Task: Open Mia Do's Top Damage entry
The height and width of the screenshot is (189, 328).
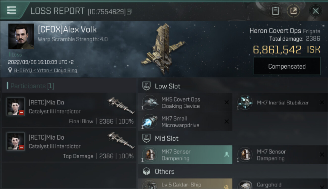Action: 69,145
